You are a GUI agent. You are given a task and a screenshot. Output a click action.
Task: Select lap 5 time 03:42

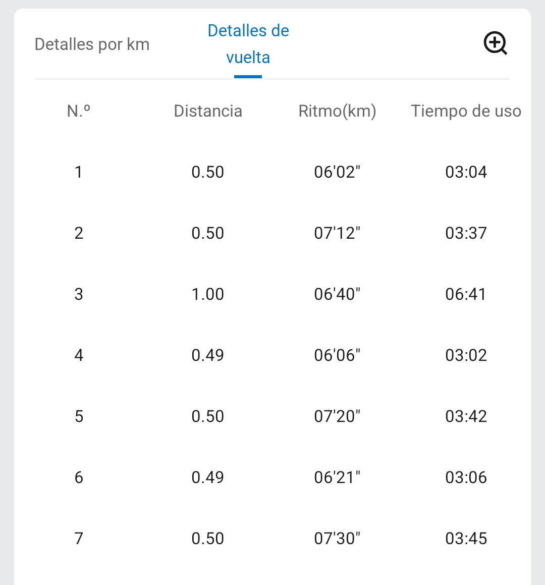coord(466,416)
